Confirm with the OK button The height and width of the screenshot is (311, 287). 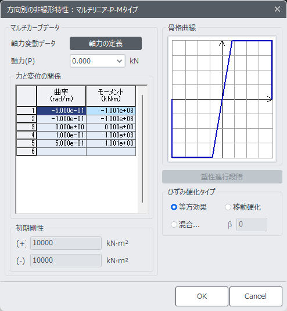202,296
